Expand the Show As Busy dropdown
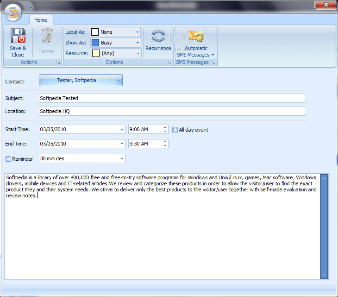The image size is (338, 297). pos(138,43)
